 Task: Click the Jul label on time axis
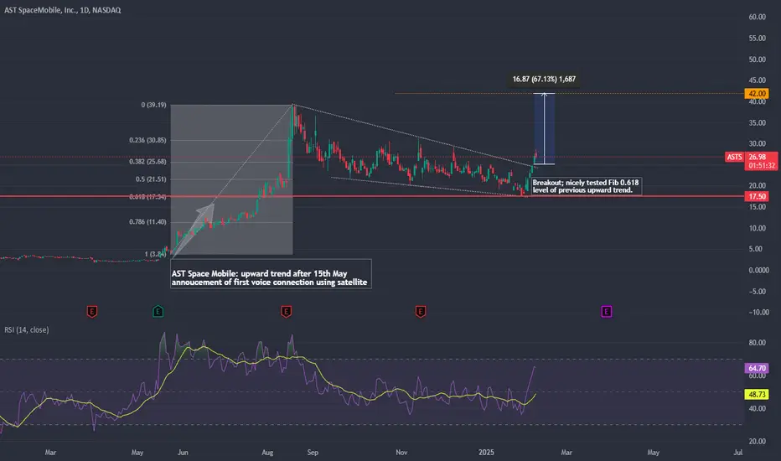[x=737, y=453]
